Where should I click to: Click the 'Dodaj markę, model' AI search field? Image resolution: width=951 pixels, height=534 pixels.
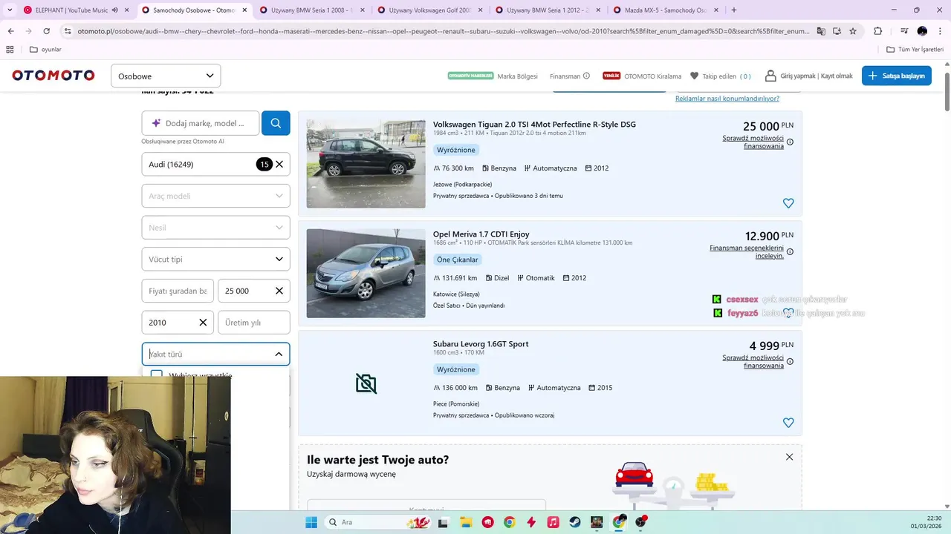[x=201, y=123]
